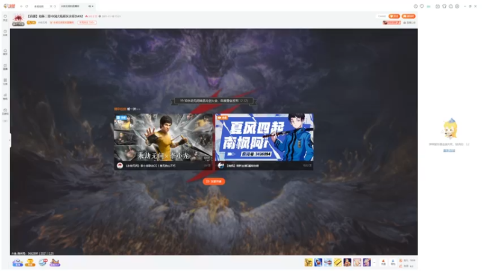Open the watch history clock icon
The height and width of the screenshot is (271, 482).
(416, 6)
